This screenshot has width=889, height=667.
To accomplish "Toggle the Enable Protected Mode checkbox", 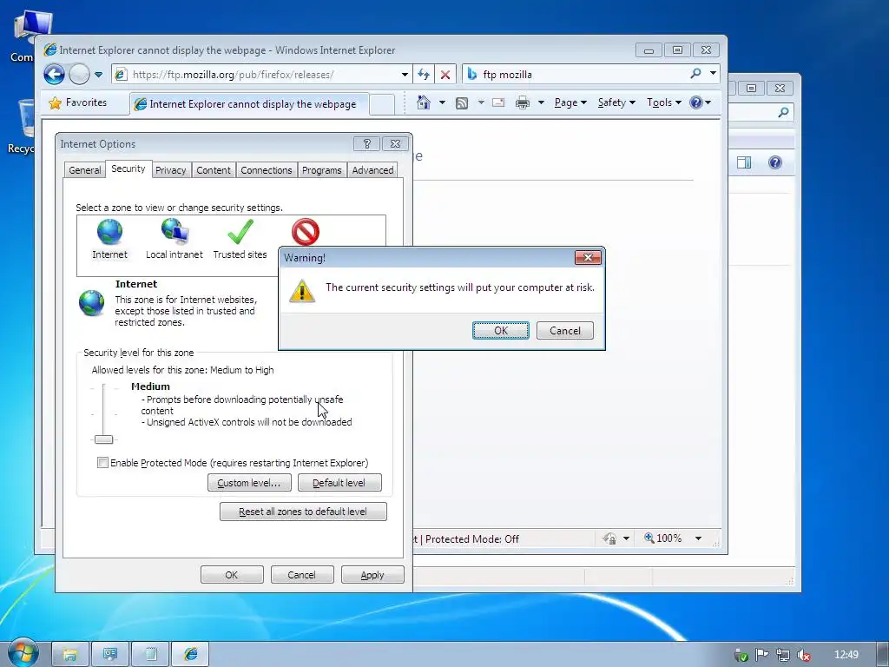I will point(102,463).
